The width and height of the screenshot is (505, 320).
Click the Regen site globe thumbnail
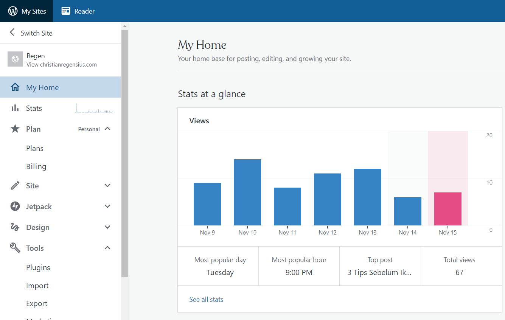click(x=15, y=59)
